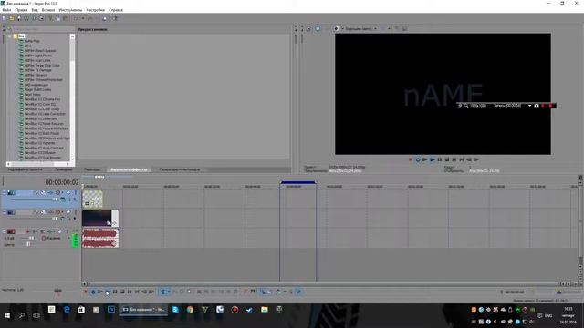This screenshot has width=584, height=328.
Task: Solo video track 2
Action: 76,212
